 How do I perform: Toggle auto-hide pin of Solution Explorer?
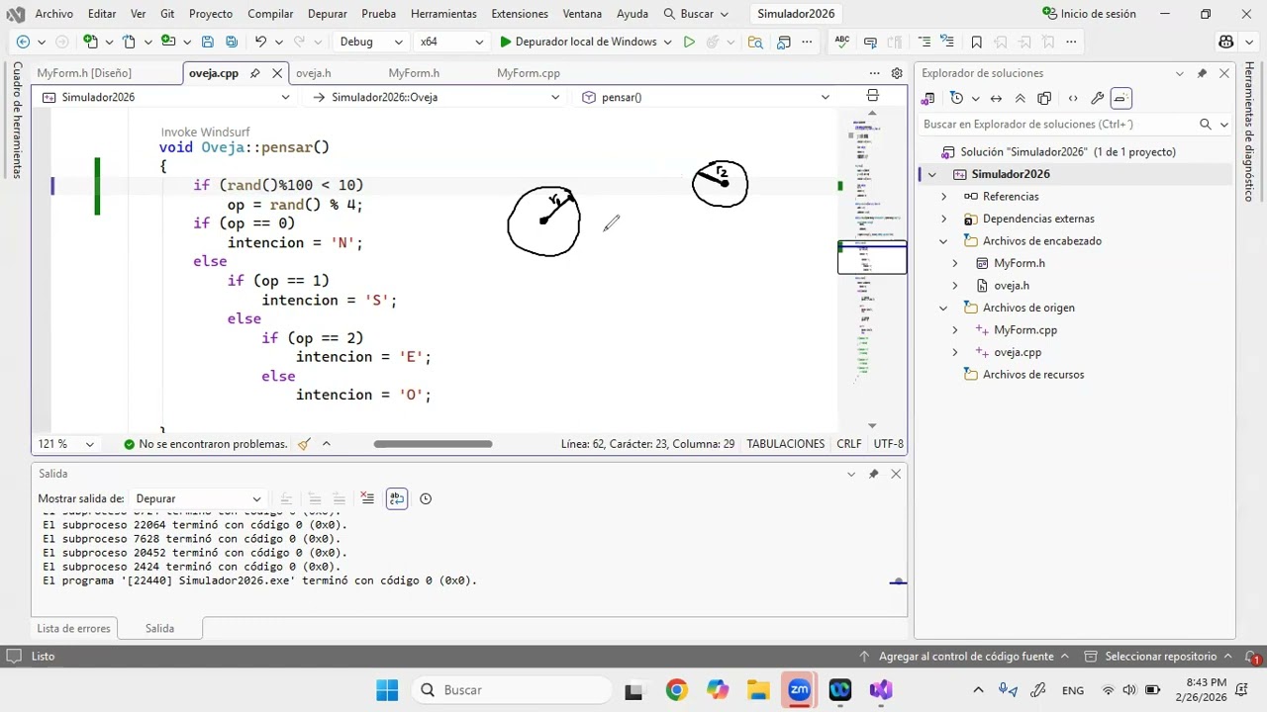1202,73
